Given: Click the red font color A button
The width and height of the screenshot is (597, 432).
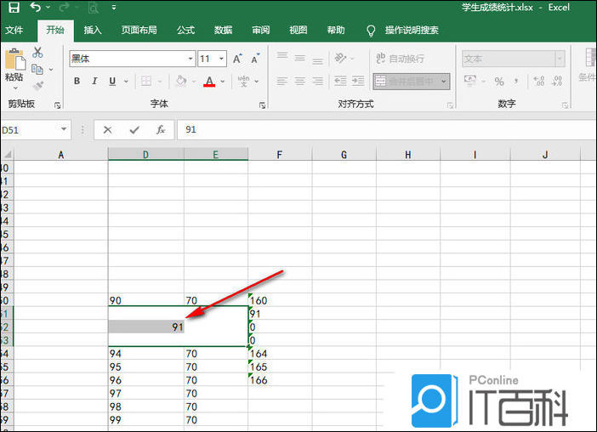Looking at the screenshot, I should [x=209, y=82].
